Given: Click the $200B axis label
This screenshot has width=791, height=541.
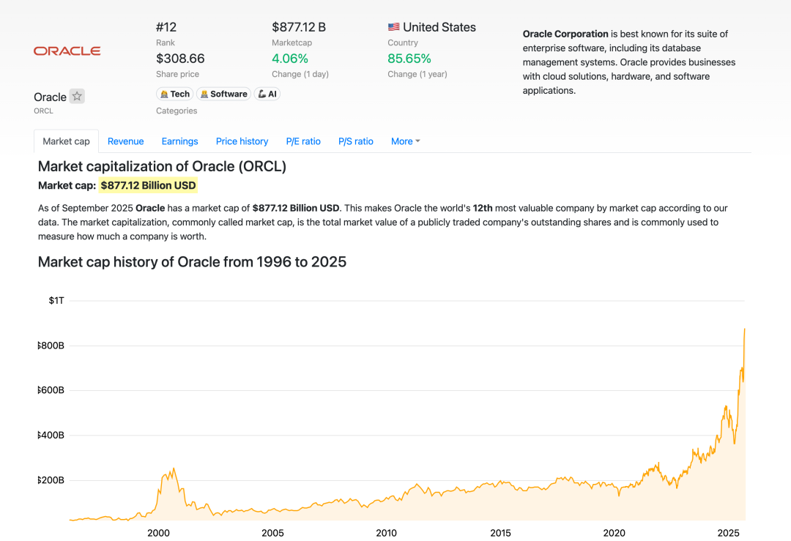Looking at the screenshot, I should click(51, 480).
